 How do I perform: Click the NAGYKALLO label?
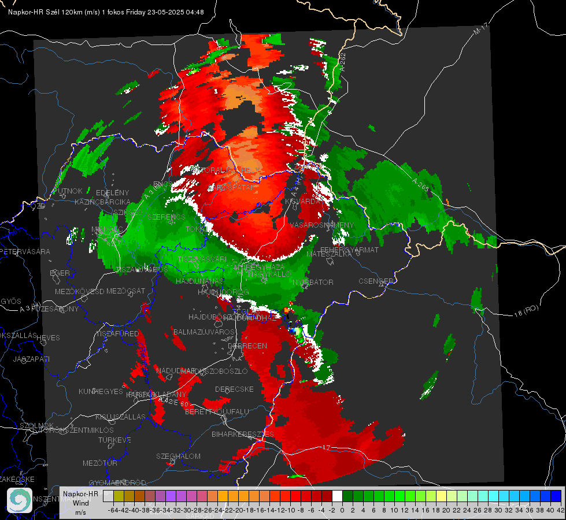(269, 274)
